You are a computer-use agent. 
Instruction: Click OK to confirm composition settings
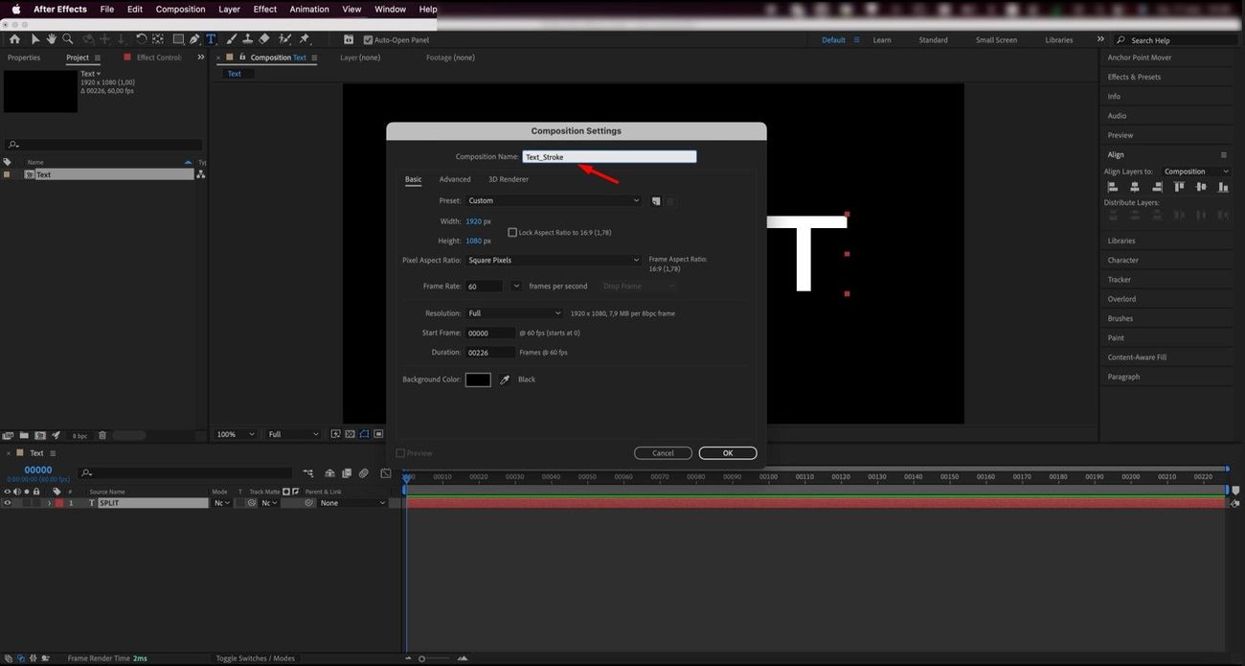pos(728,453)
